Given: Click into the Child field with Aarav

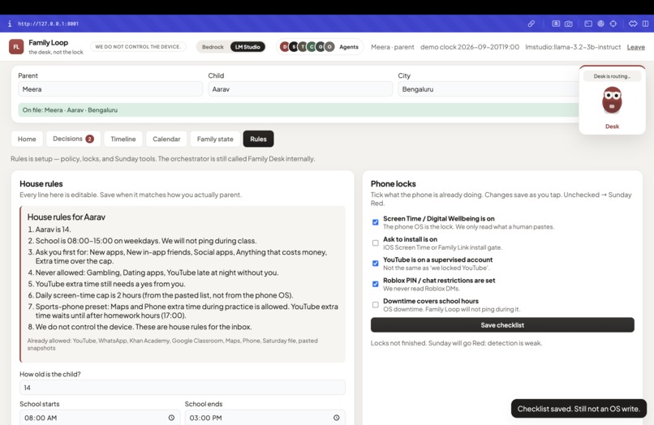Looking at the screenshot, I should pyautogui.click(x=300, y=89).
